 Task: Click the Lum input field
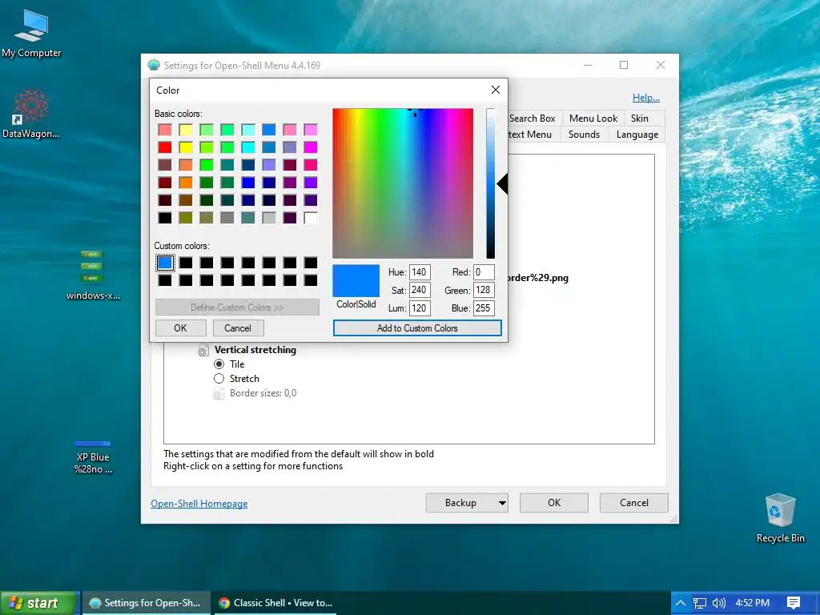[x=420, y=308]
